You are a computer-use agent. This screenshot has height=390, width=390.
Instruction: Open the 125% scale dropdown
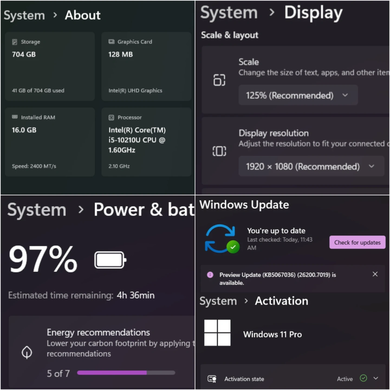coord(298,95)
